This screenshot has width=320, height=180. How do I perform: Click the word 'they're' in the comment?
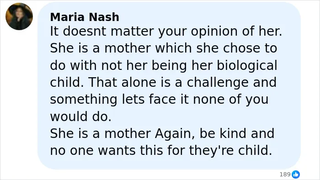[211, 151]
